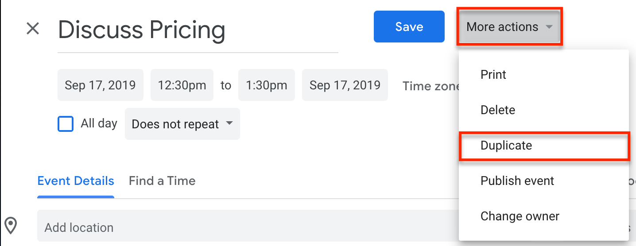Screen dimensions: 636x246
Task: Switch to the Find a Time tab
Action: pyautogui.click(x=162, y=181)
